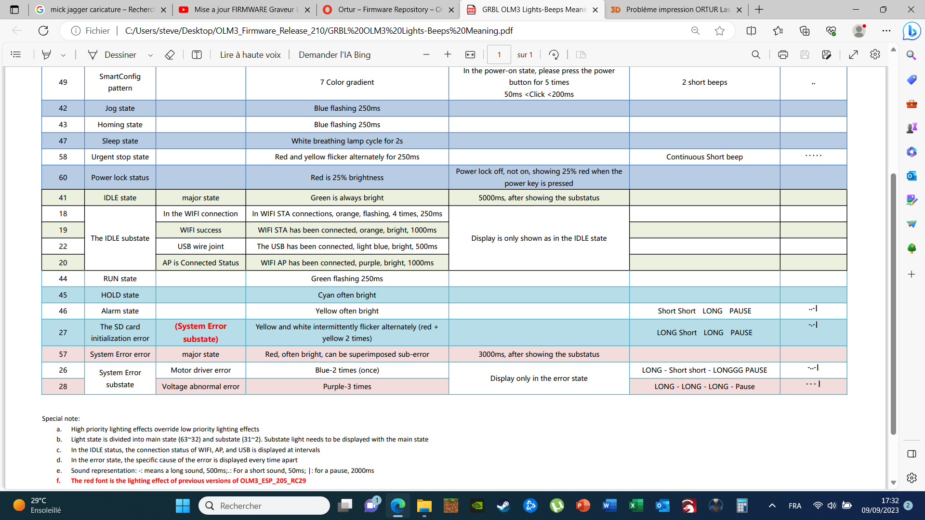Image resolution: width=925 pixels, height=520 pixels.
Task: Expand the highlighter options dropdown
Action: pos(63,55)
